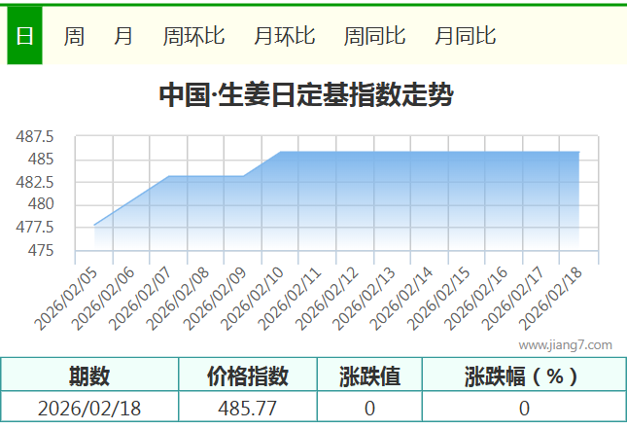Select the 月环比 tab
Image resolution: width=627 pixels, height=429 pixels.
(x=284, y=36)
